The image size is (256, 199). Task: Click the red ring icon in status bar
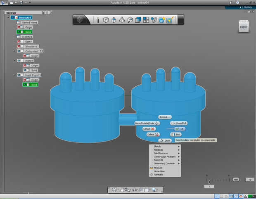pyautogui.click(x=241, y=196)
